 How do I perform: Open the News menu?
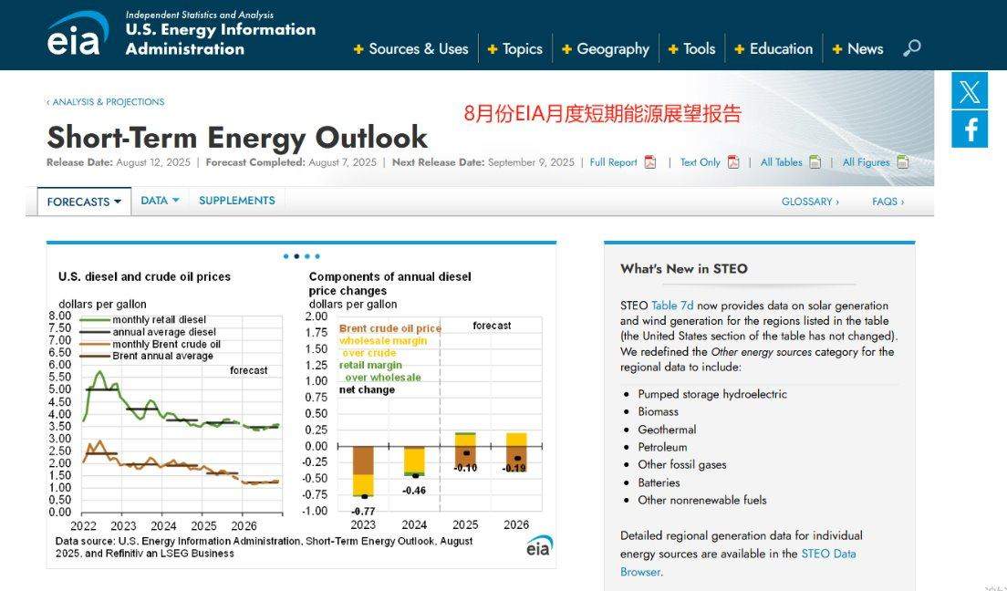point(865,49)
